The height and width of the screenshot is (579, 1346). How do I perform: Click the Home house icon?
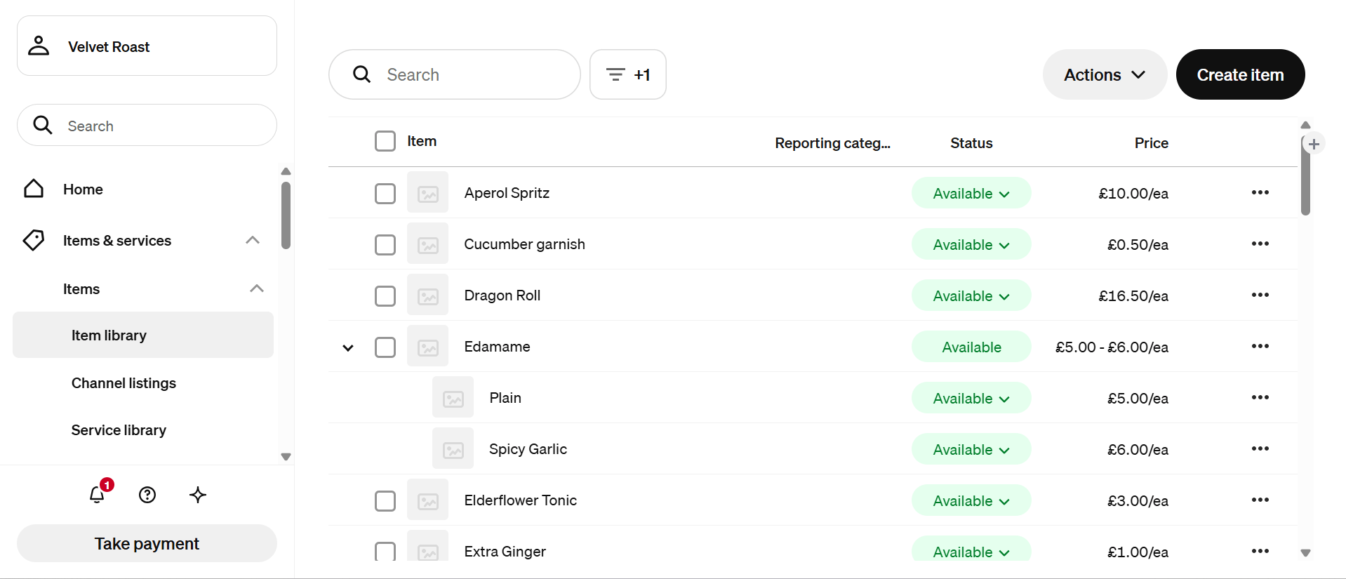(x=34, y=189)
